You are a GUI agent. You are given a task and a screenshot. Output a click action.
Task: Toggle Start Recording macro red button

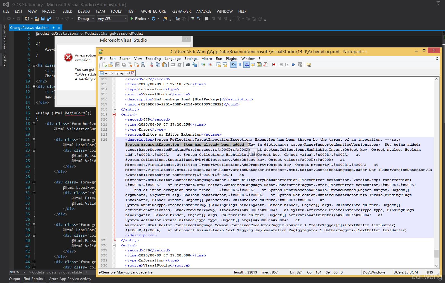[x=274, y=65]
